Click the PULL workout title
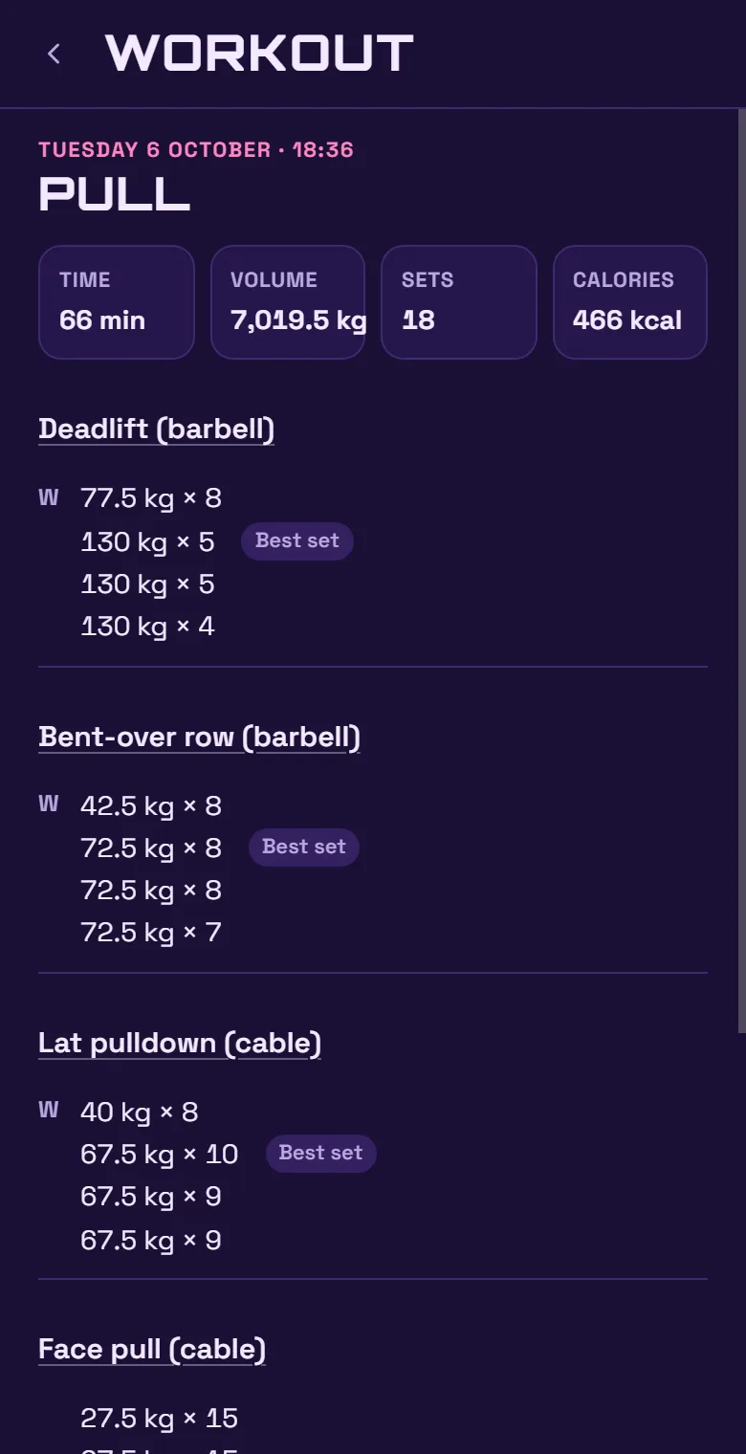The image size is (746, 1454). click(x=115, y=194)
